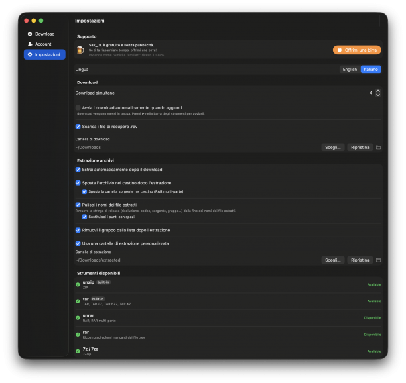Click the red close window button
Image resolution: width=406 pixels, height=383 pixels.
click(26, 21)
